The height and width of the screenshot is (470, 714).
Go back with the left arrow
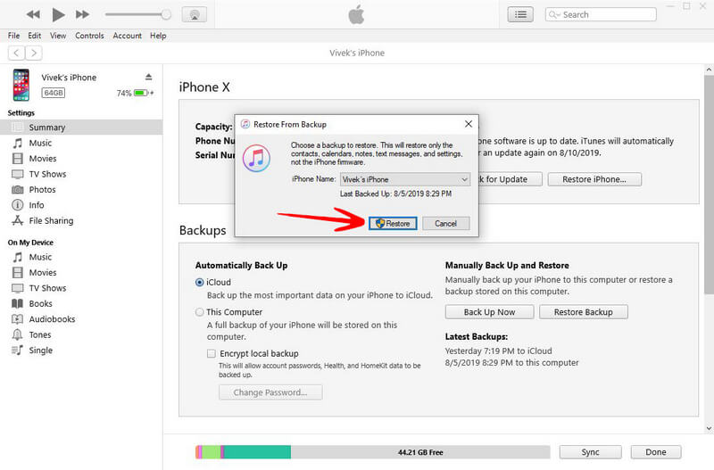(x=16, y=53)
